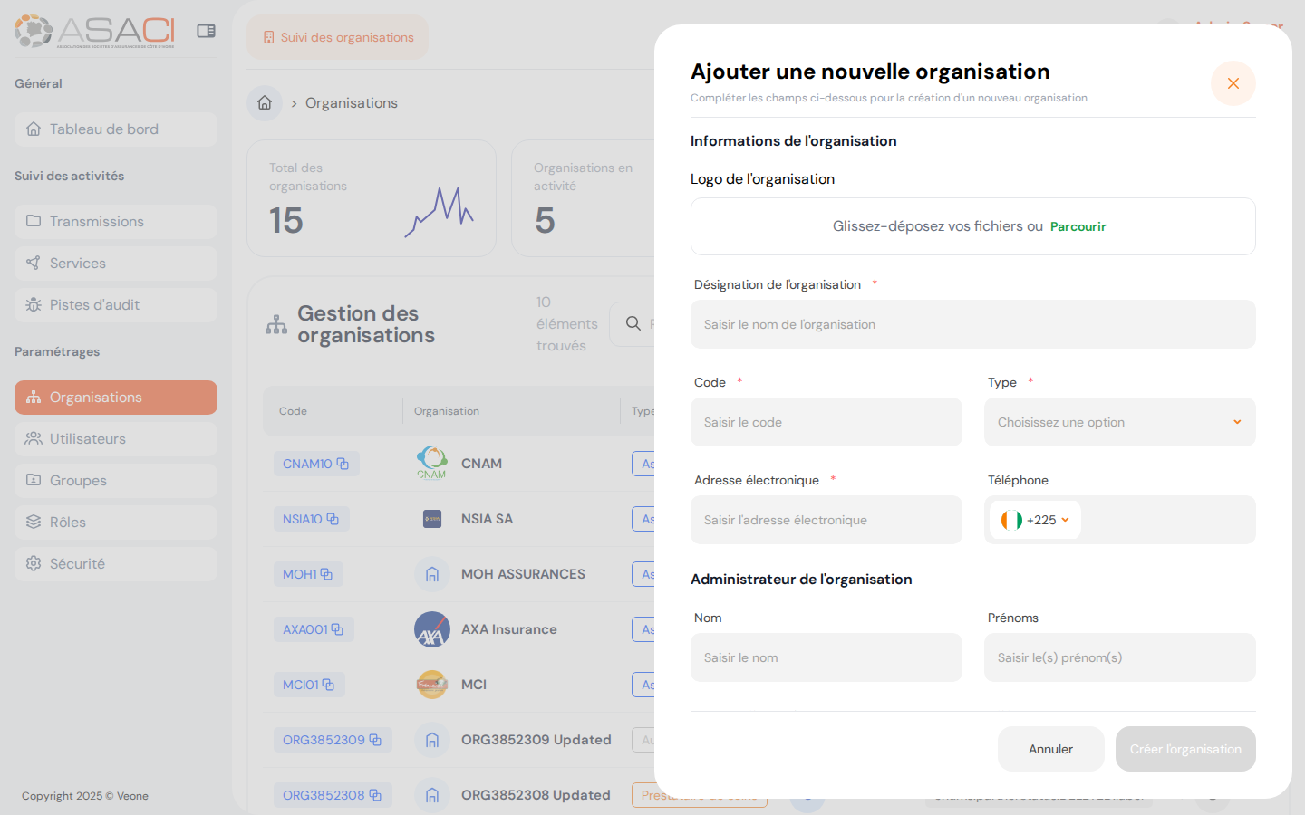Copy the NSIA10 organization code
Screen dimensions: 1305x815
334,518
